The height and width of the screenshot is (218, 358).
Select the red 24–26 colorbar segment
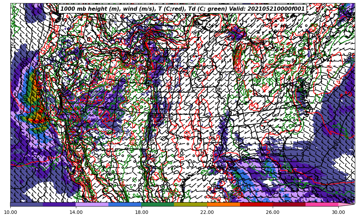pyautogui.click(x=256, y=204)
